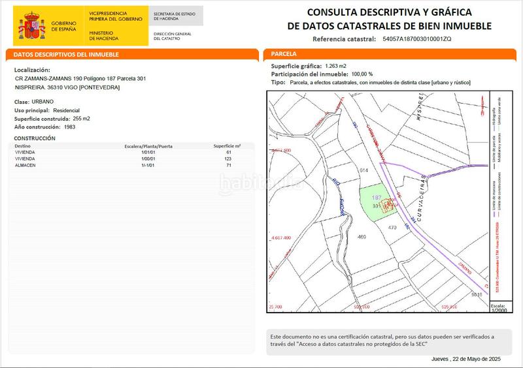Click the red building footprint on parcel 301
This screenshot has height=368, width=523.
point(388,205)
